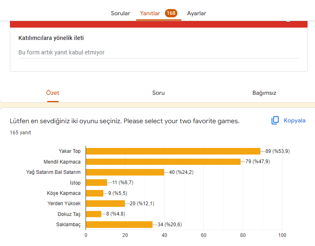Select the Özet view tab
The height and width of the screenshot is (246, 315).
click(x=52, y=93)
